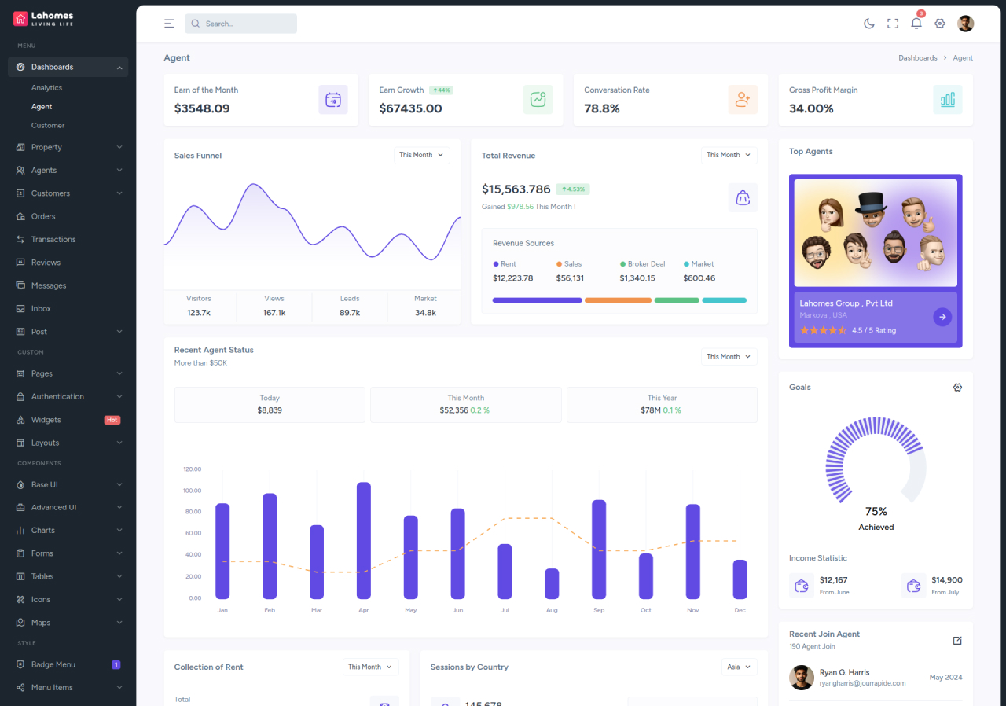Click Ryan G. Harris avatar
The height and width of the screenshot is (706, 1006).
click(802, 678)
